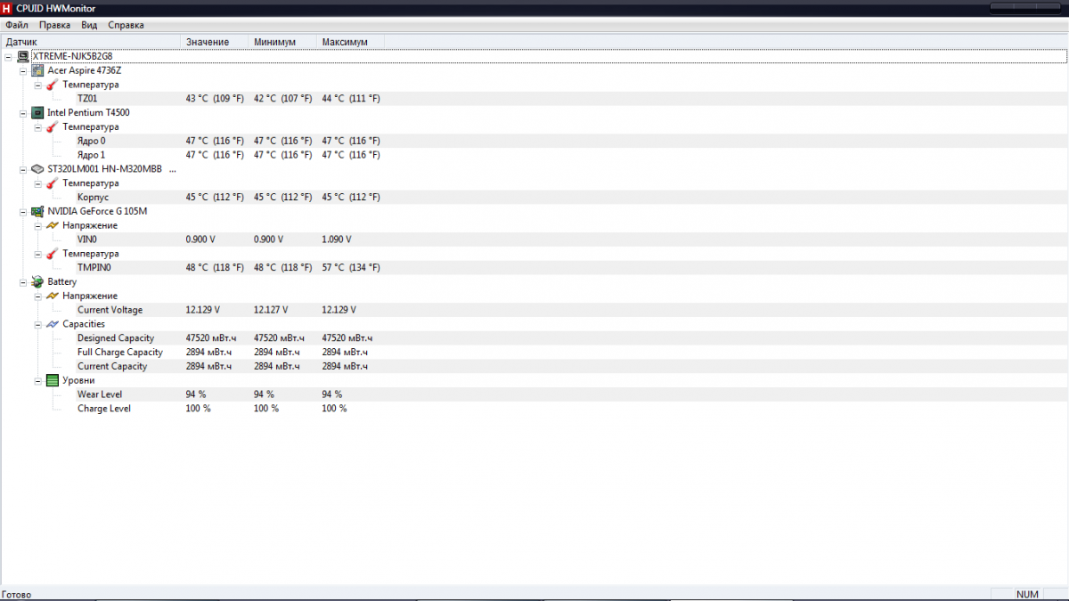Screen dimensions: 1069x601
Task: Click the Значение column header
Action: (208, 42)
